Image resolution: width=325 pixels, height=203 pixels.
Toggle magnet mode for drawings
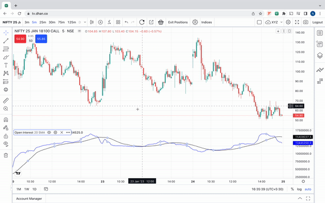(x=6, y=120)
